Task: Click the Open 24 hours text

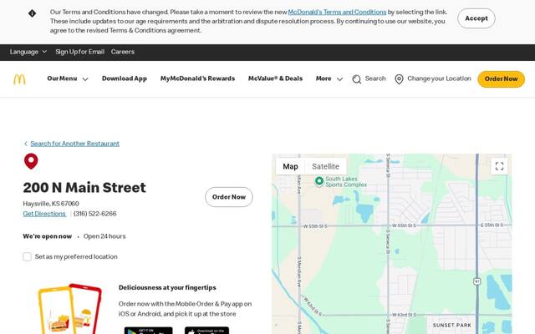Action: (104, 236)
